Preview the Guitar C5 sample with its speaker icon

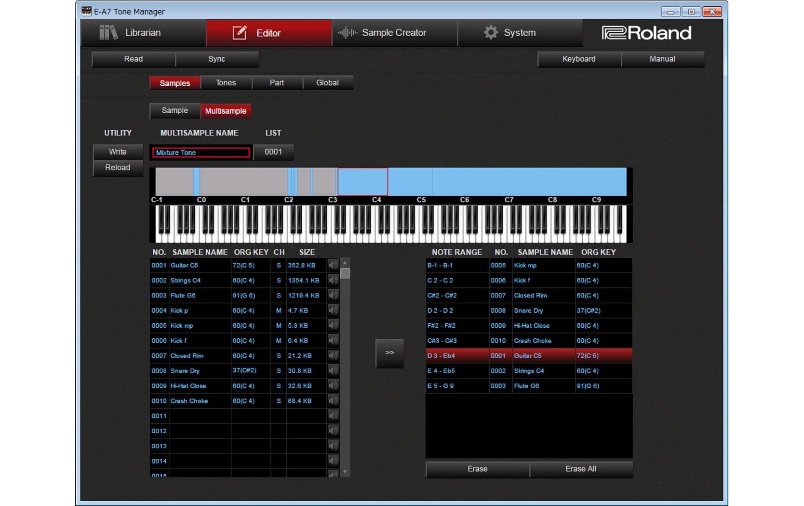333,265
